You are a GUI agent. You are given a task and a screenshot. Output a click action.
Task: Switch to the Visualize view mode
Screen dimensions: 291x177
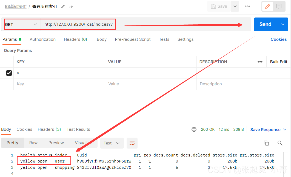click(83, 143)
